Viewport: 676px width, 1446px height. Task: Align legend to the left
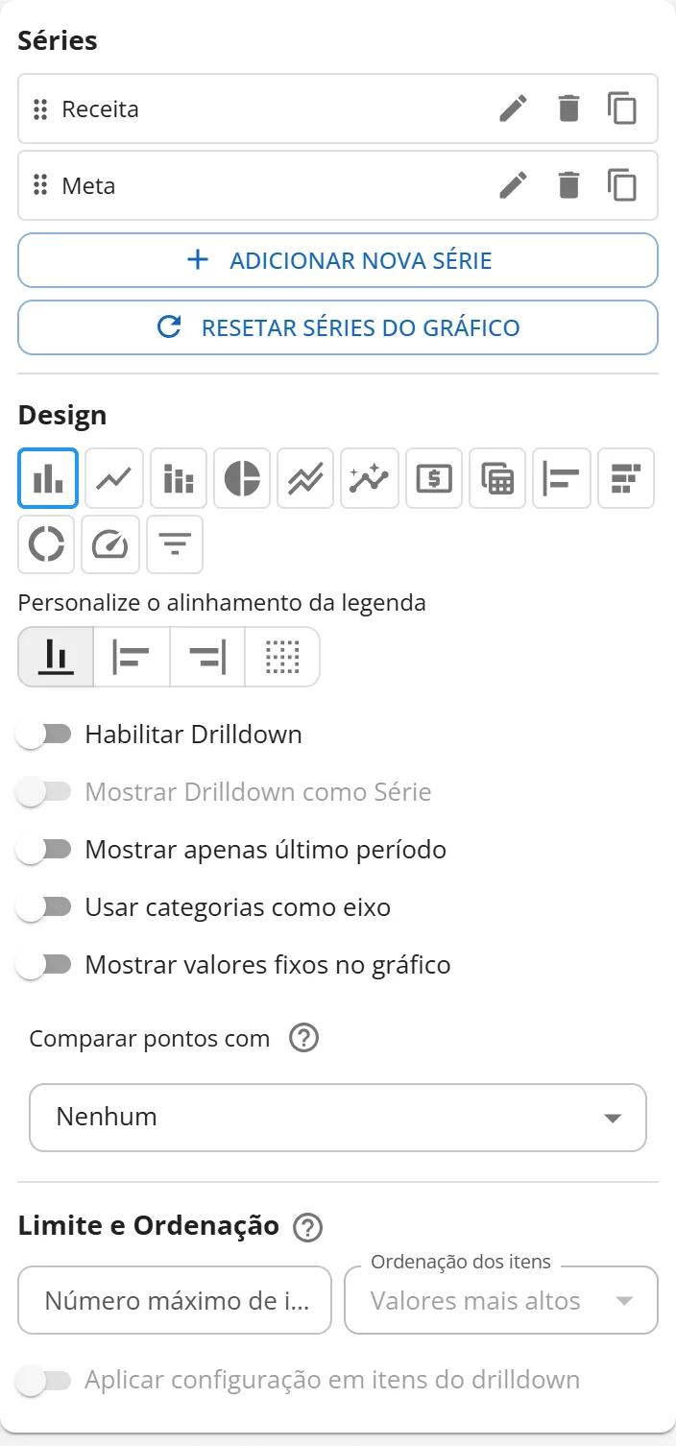pos(132,657)
